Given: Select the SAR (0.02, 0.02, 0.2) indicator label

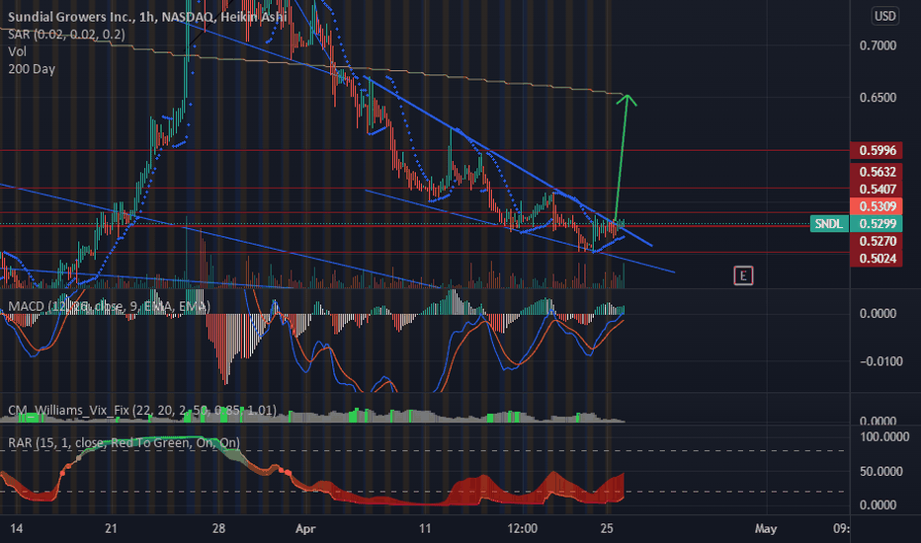Looking at the screenshot, I should [66, 35].
